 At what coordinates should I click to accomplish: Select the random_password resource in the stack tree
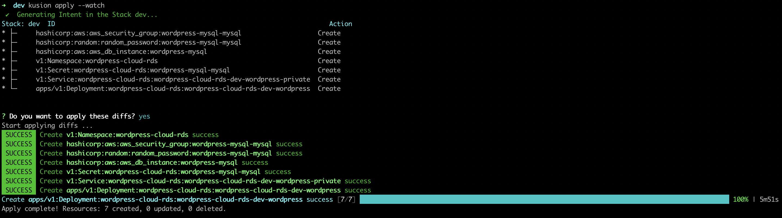pyautogui.click(x=138, y=42)
